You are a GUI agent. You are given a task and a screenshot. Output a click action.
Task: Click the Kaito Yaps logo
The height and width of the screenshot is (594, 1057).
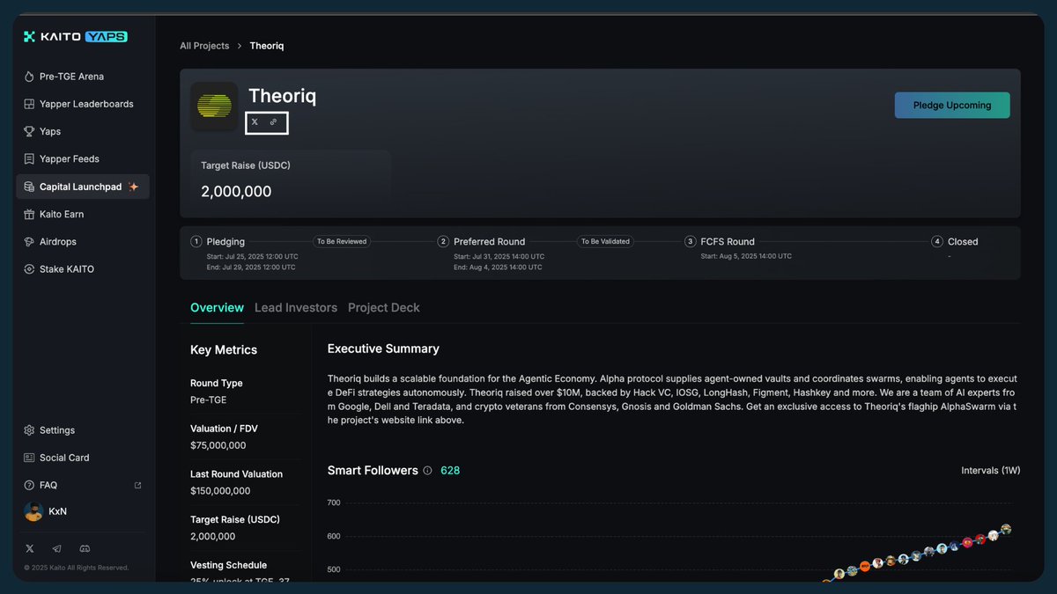76,36
